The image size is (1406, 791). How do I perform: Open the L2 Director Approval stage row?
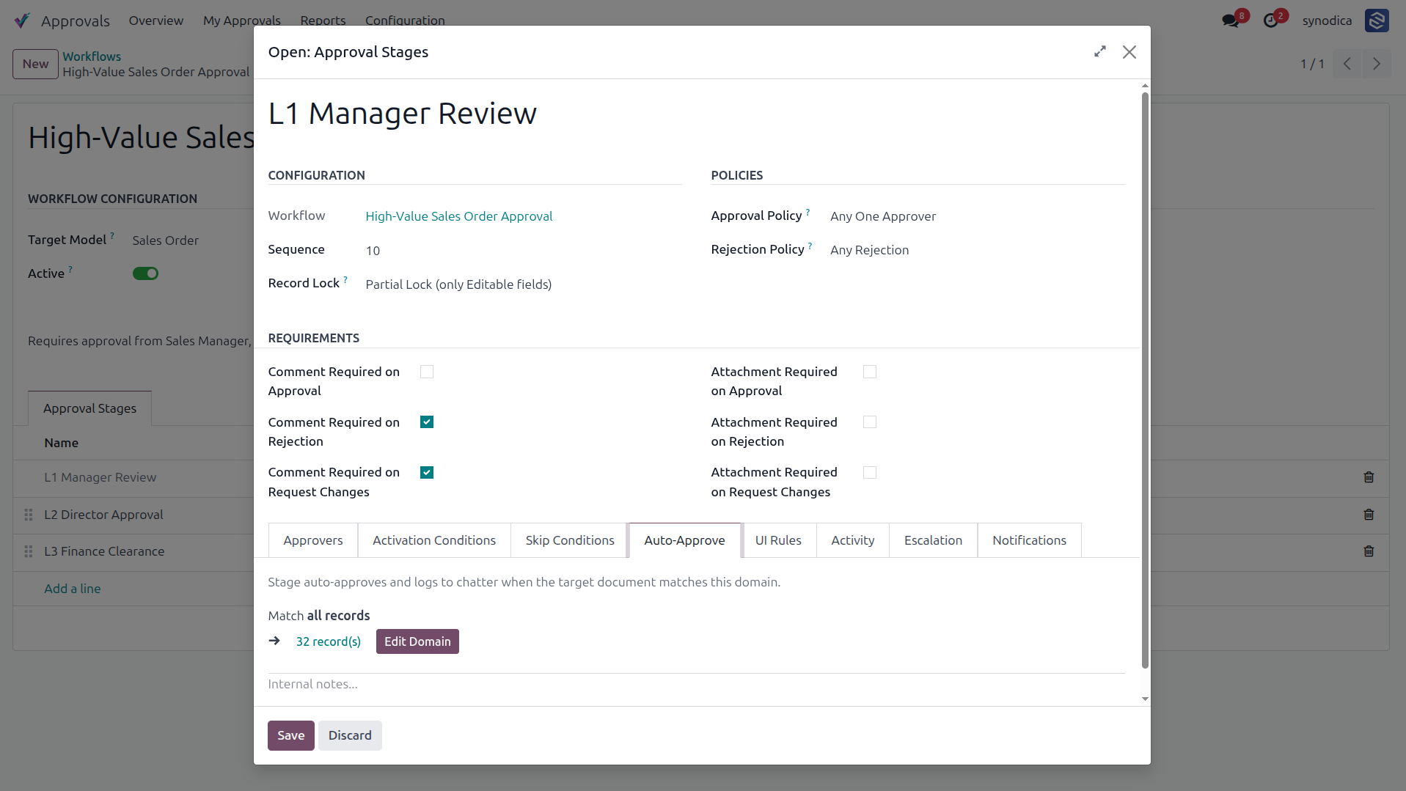pyautogui.click(x=103, y=515)
